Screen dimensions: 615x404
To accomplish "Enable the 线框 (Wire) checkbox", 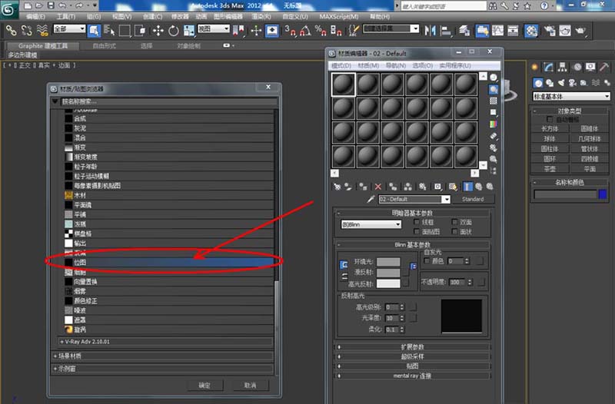I will (417, 221).
